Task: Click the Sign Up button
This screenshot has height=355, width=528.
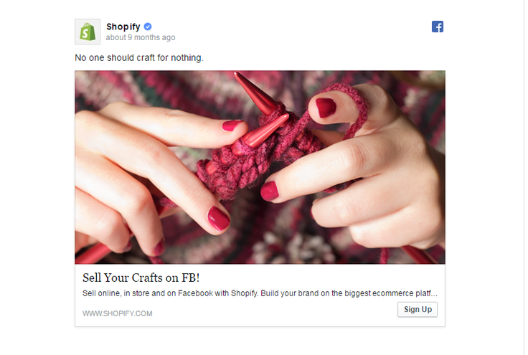Action: click(418, 309)
